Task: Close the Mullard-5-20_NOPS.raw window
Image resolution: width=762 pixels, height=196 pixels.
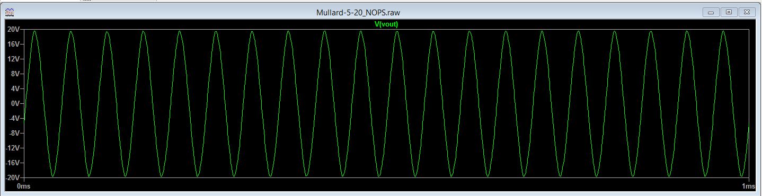Action: point(747,12)
